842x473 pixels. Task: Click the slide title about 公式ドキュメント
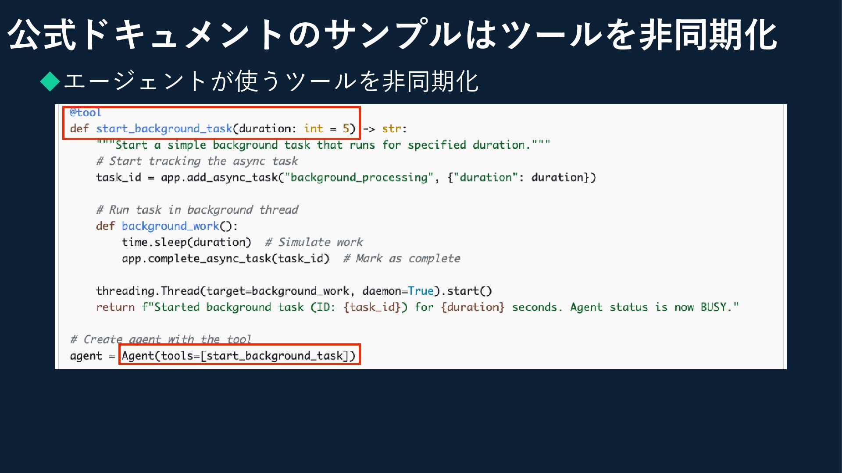tap(392, 35)
